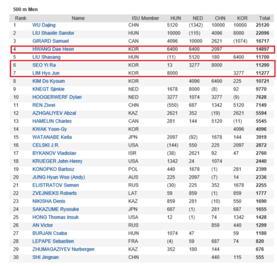
Task: Select AN Victor name link
Action: pos(43,225)
